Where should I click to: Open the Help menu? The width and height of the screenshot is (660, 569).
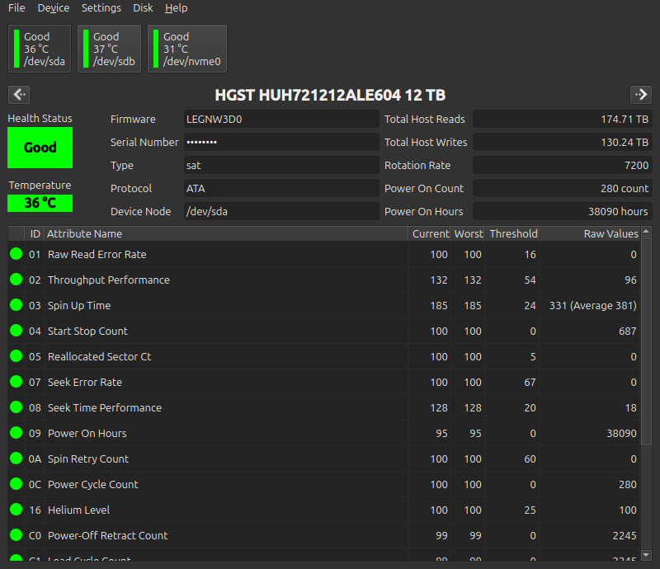pyautogui.click(x=176, y=8)
